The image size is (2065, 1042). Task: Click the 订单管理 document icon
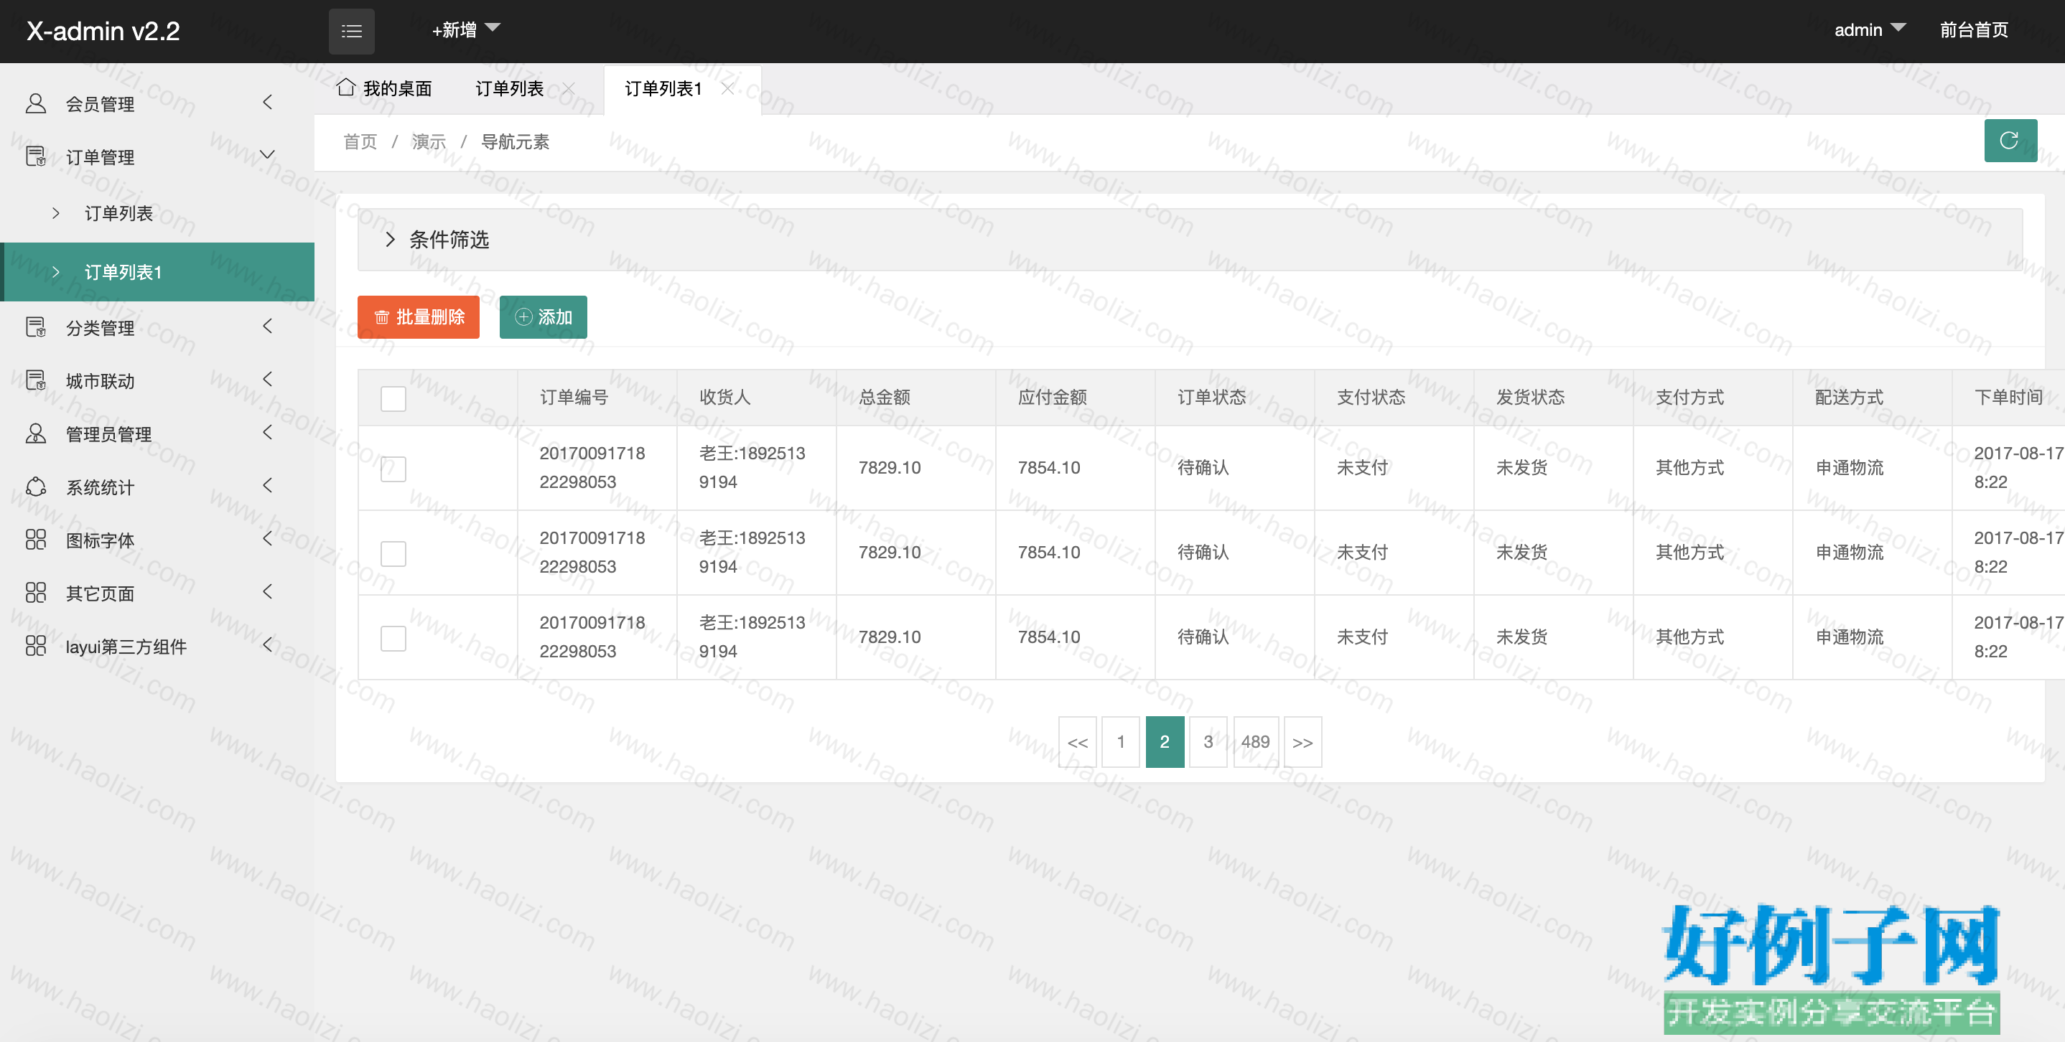click(35, 156)
